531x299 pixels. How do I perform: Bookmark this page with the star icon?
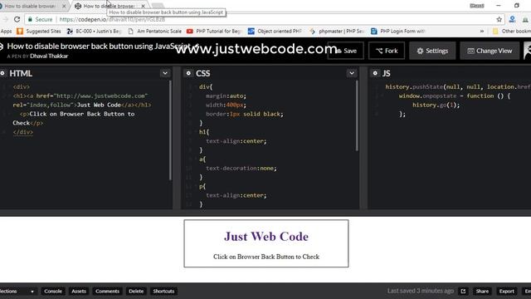pyautogui.click(x=499, y=20)
